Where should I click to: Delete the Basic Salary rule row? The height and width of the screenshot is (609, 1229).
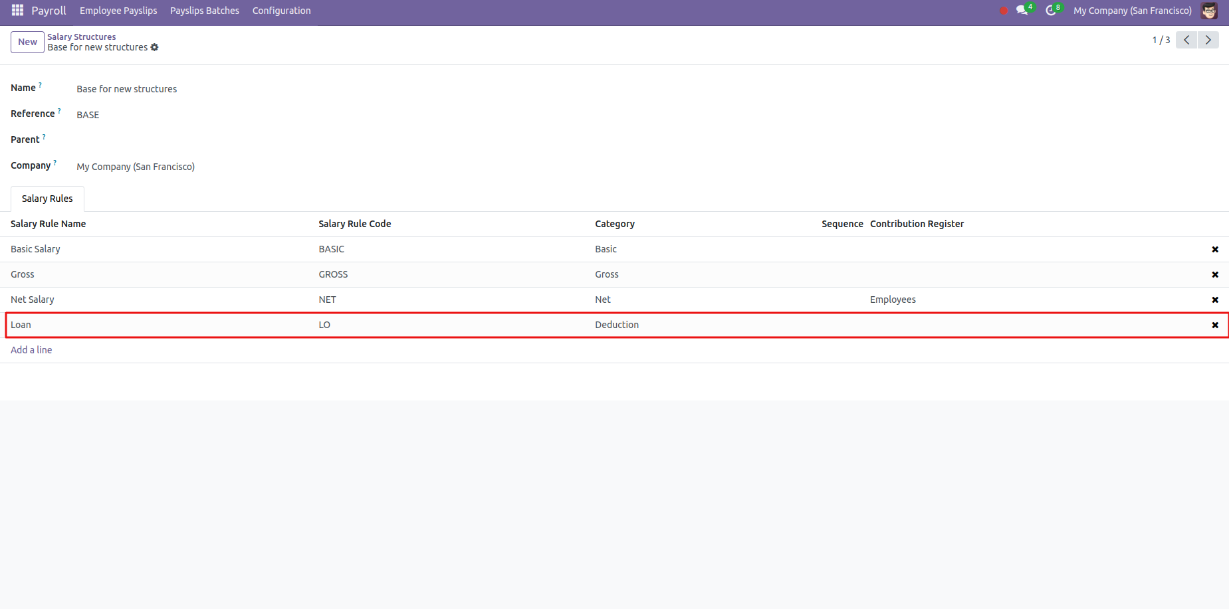pyautogui.click(x=1214, y=250)
